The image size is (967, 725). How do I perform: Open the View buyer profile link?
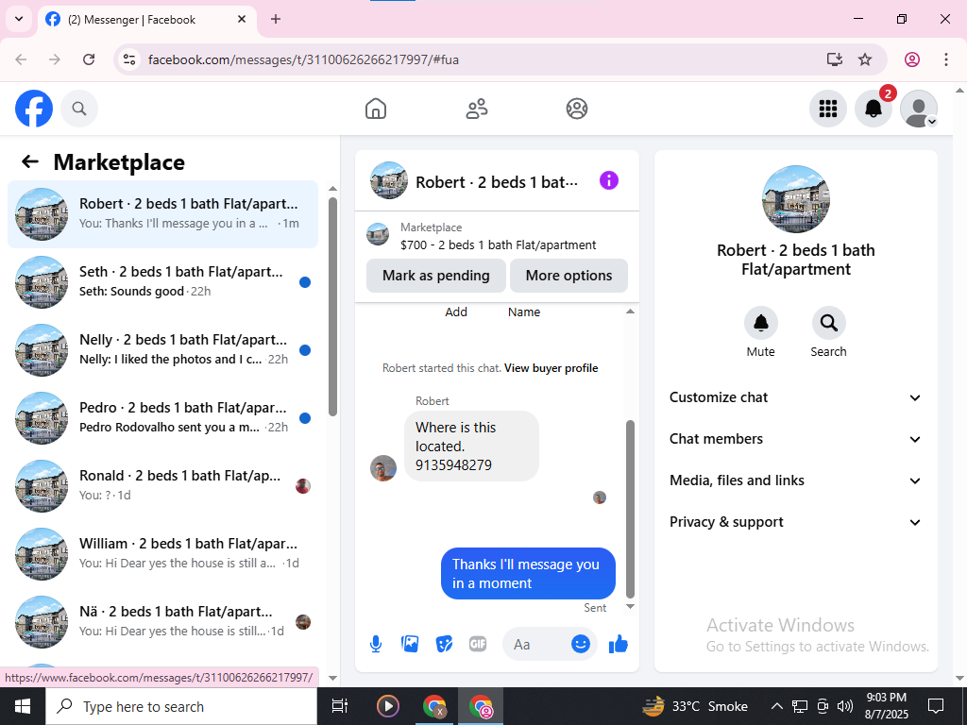click(x=551, y=368)
